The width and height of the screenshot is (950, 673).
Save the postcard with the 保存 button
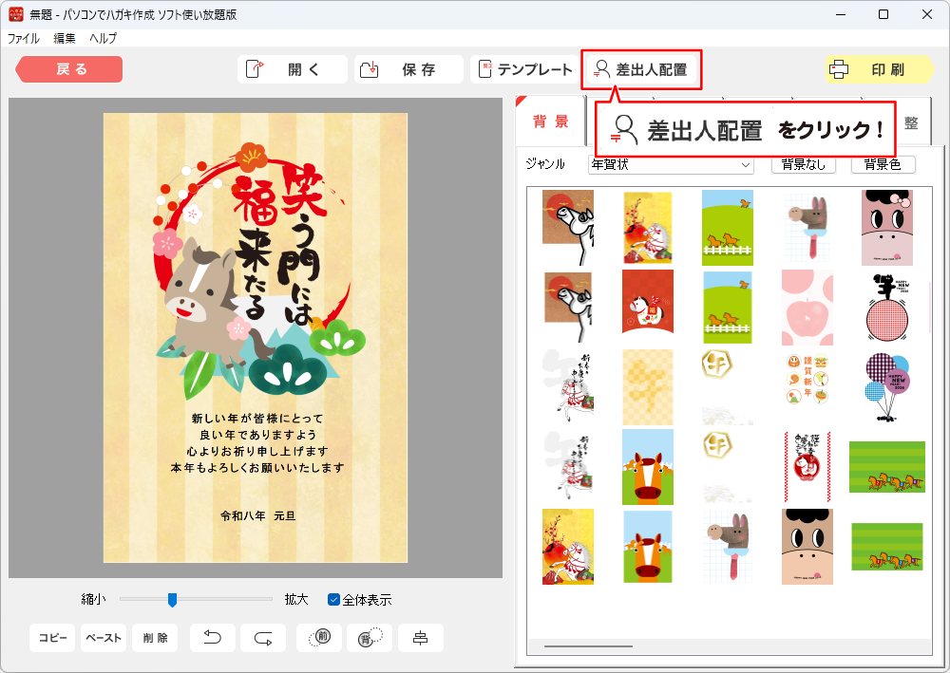pyautogui.click(x=408, y=69)
